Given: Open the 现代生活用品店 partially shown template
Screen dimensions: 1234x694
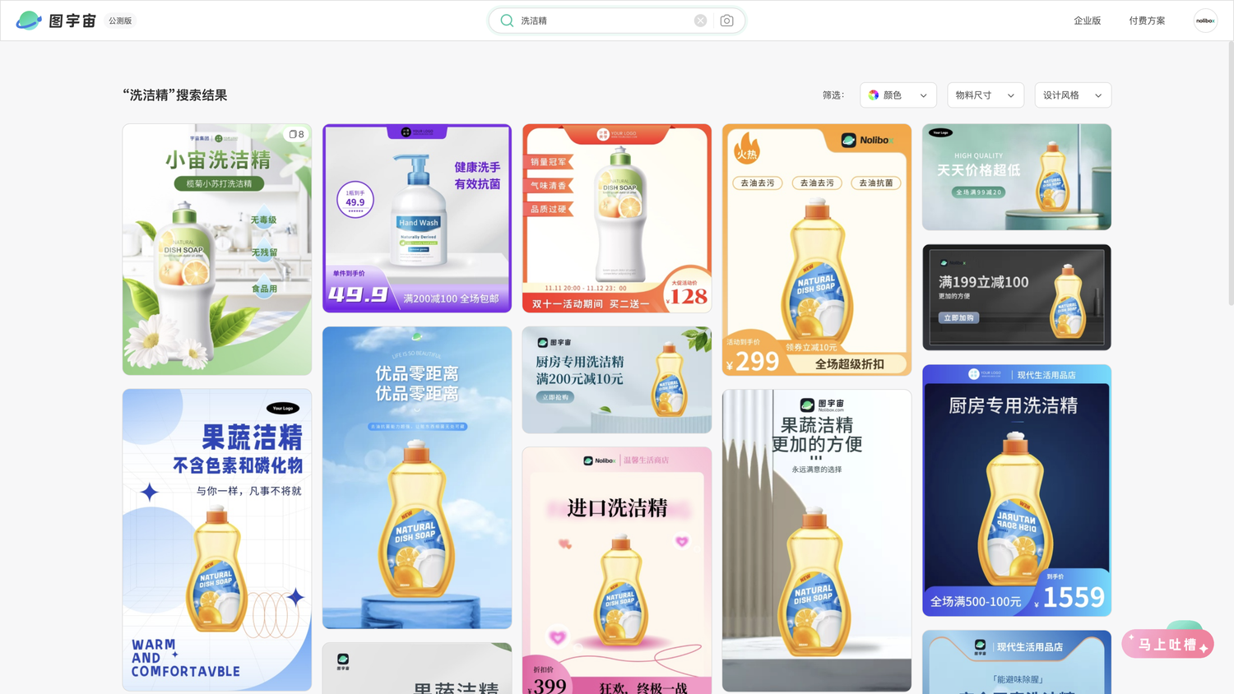Looking at the screenshot, I should pos(1017,662).
